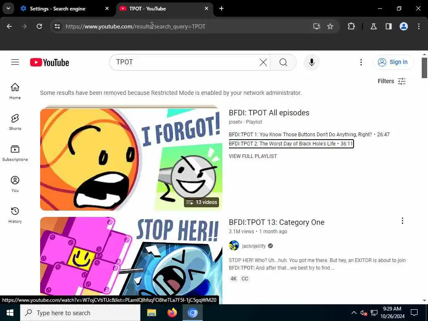Play BFDI:TPOT 1 Buttons episode
This screenshot has height=321, width=428.
pos(309,134)
